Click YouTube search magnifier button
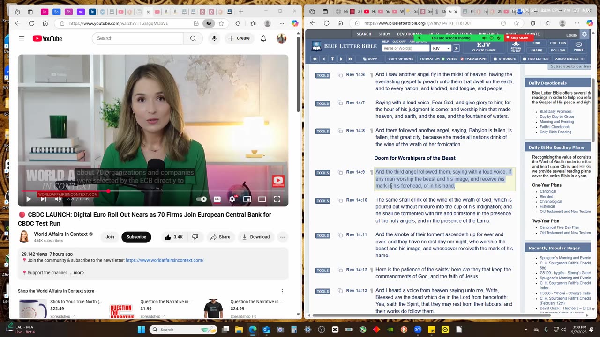 coord(193,38)
